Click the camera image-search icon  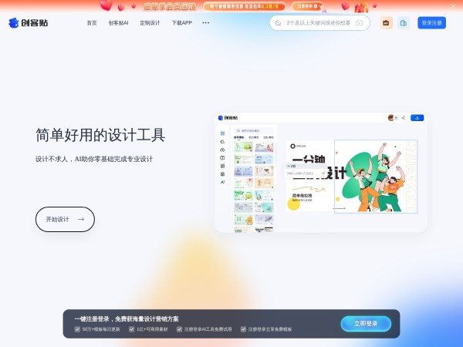(359, 23)
